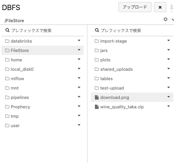Open the dropdown arrow for plots
This screenshot has width=174, height=163.
[169, 59]
